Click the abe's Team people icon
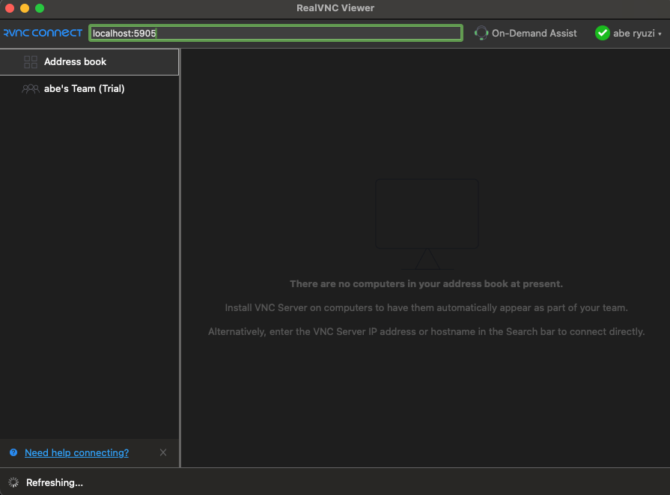The height and width of the screenshot is (495, 670). coord(31,89)
